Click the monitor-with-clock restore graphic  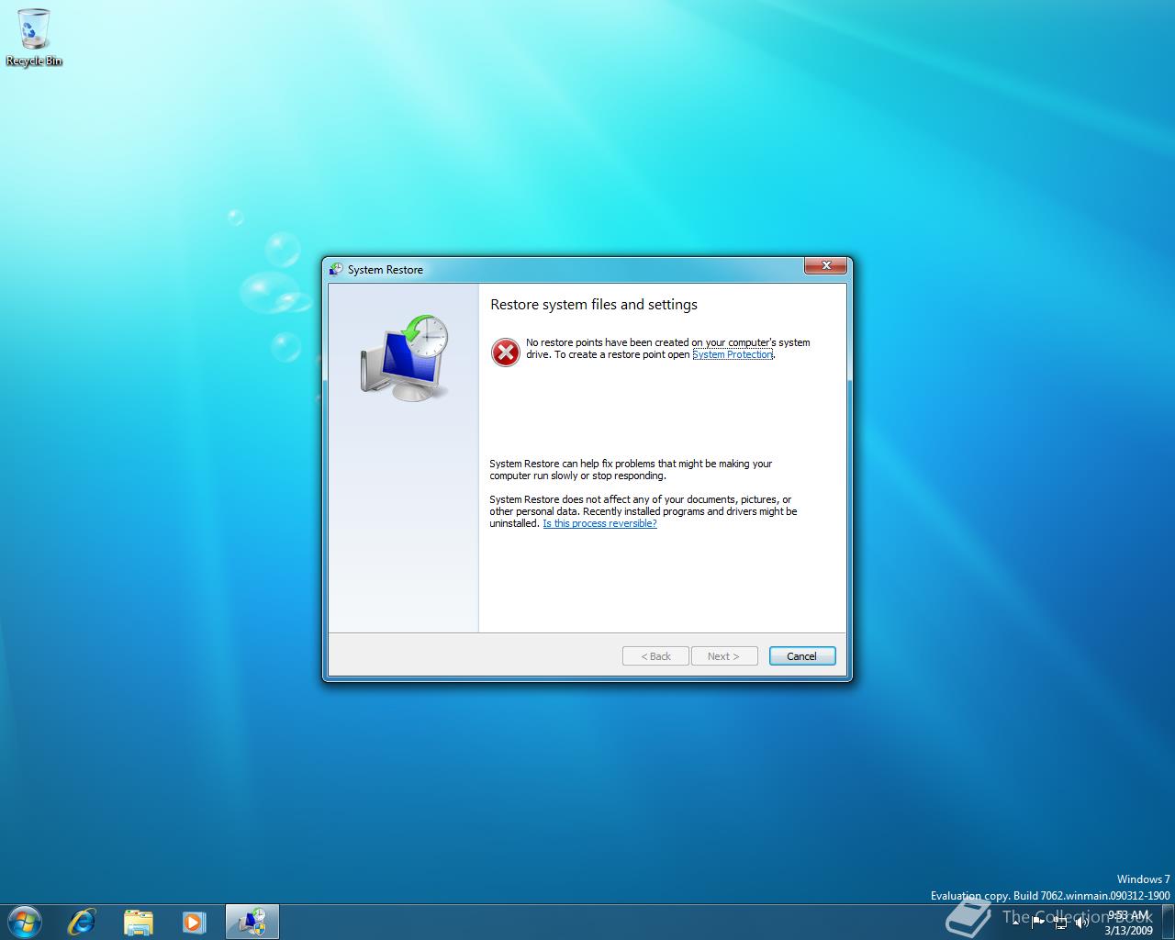click(405, 357)
